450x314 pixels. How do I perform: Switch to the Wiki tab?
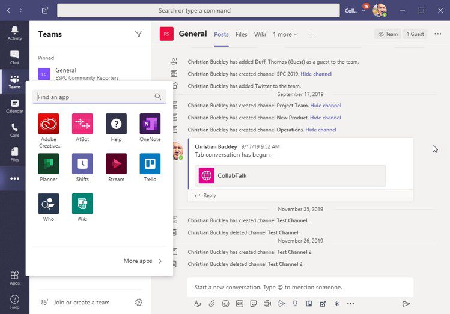coord(260,34)
